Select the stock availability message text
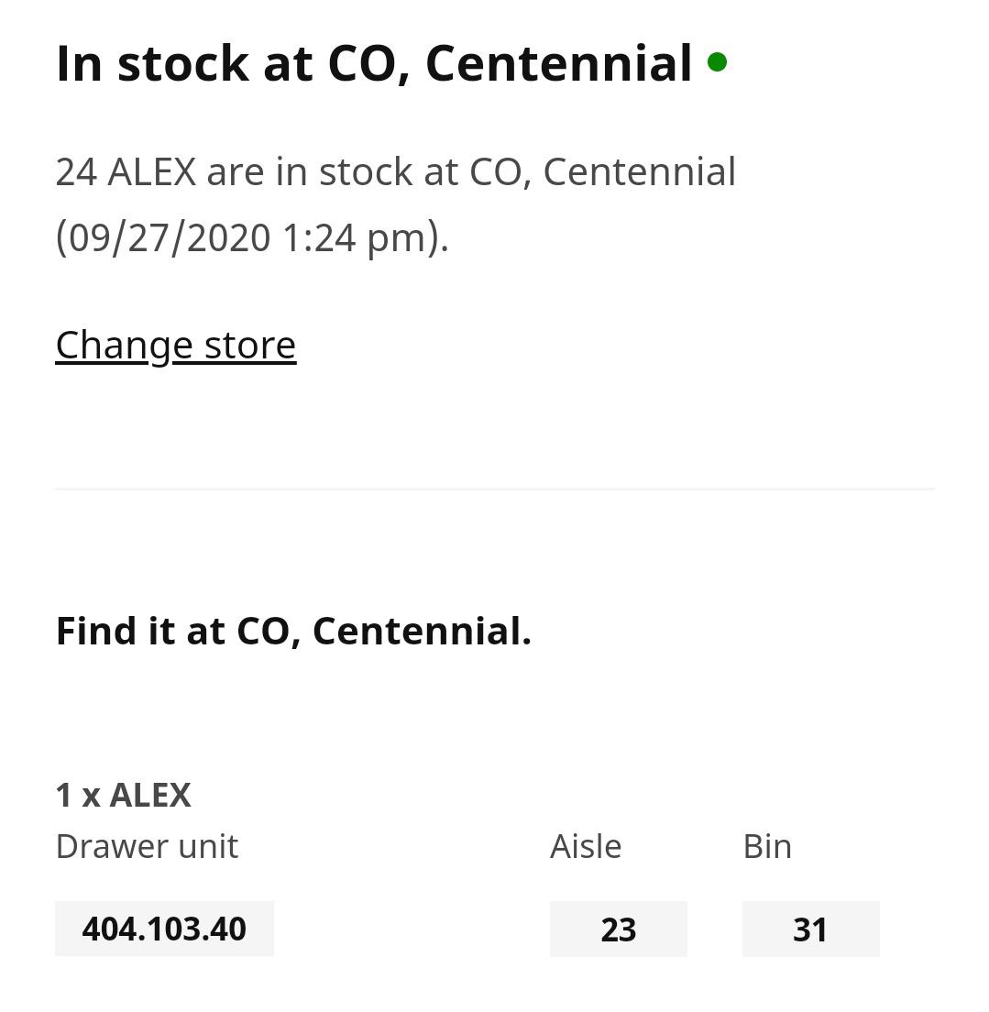The width and height of the screenshot is (989, 1012). (396, 170)
